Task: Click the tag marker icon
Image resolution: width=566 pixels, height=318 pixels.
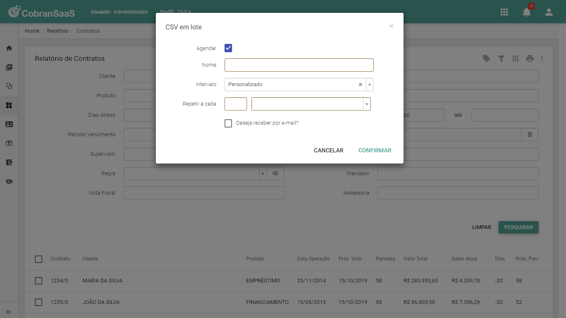Action: [x=486, y=58]
